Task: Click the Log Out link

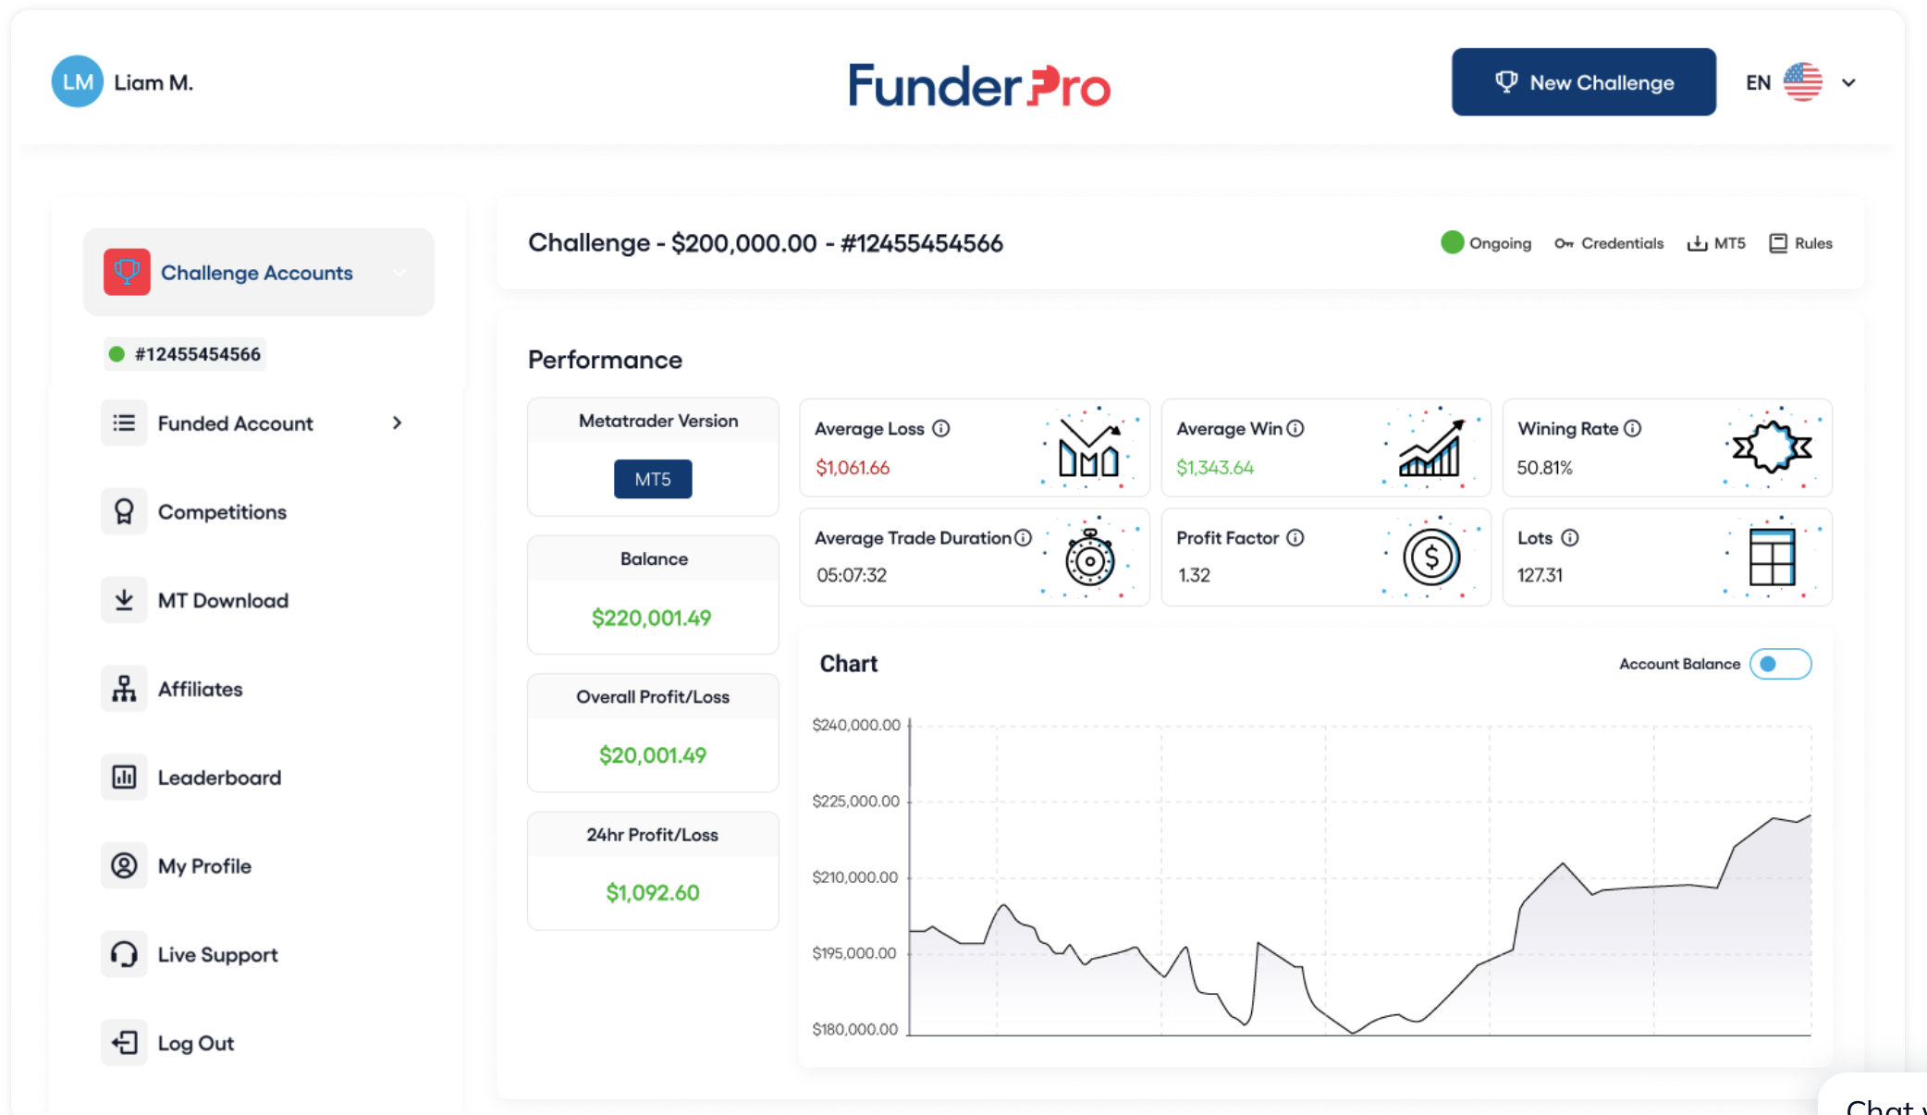Action: pos(195,1043)
